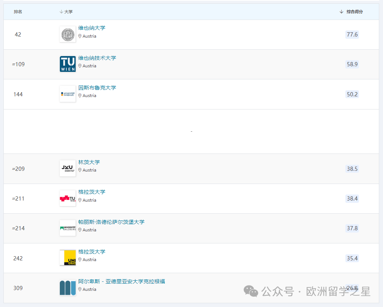Screen dimensions: 383x307
Task: Select rank 42 cell
Action: tap(18, 35)
